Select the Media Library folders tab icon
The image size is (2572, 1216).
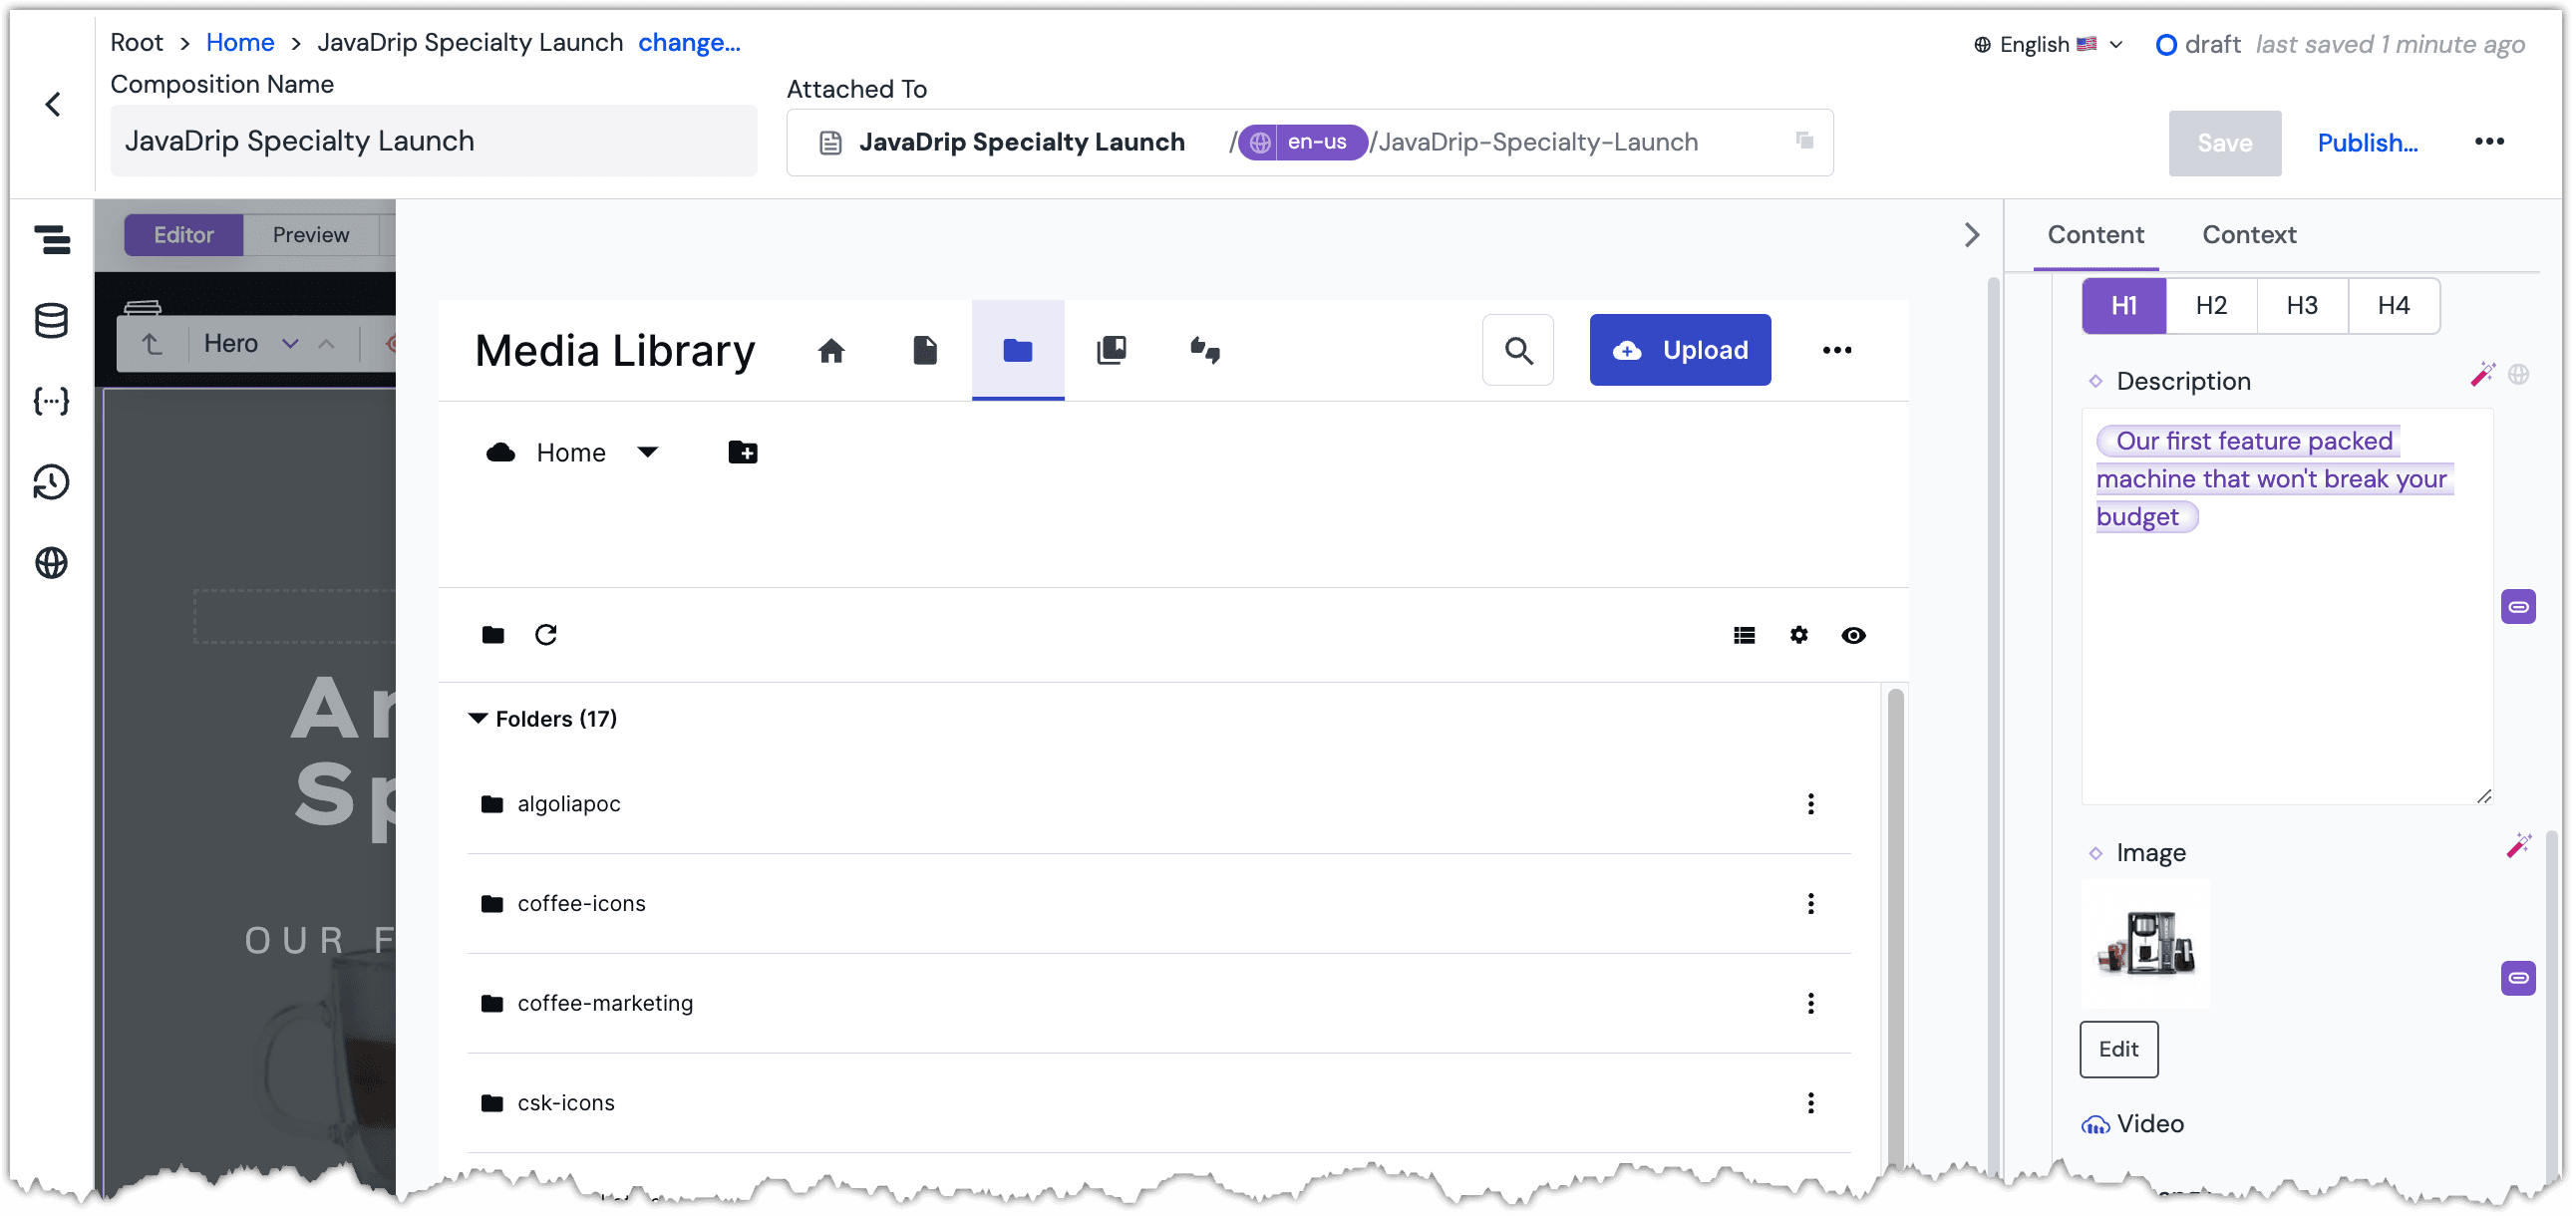[1018, 351]
